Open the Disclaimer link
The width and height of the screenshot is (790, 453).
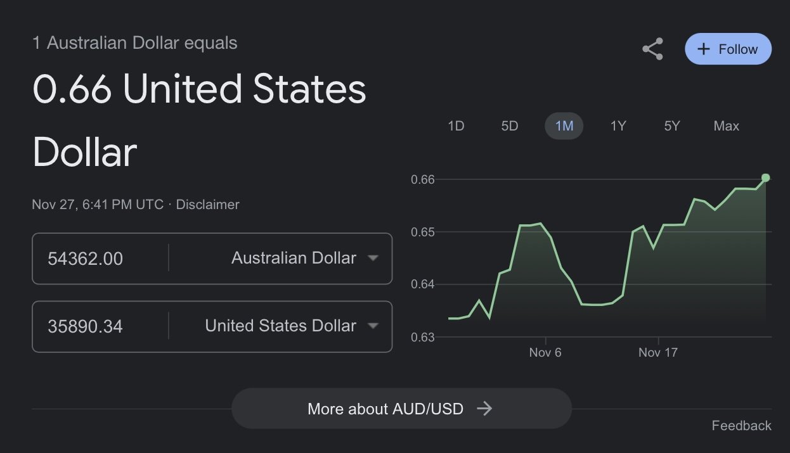(207, 205)
